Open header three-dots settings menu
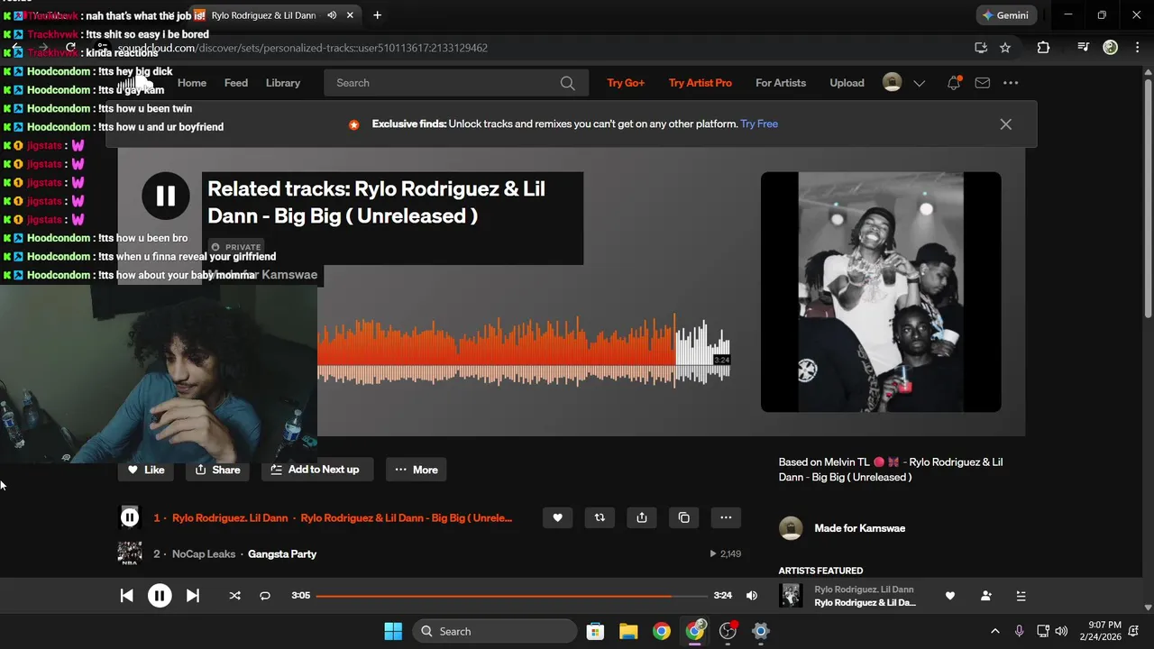 pyautogui.click(x=1011, y=83)
